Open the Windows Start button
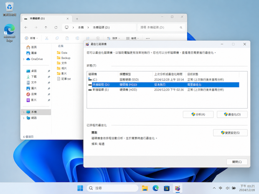The height and width of the screenshot is (194, 259). coord(80,188)
